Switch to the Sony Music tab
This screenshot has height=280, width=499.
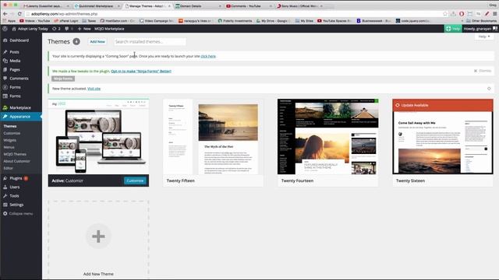[x=299, y=5]
